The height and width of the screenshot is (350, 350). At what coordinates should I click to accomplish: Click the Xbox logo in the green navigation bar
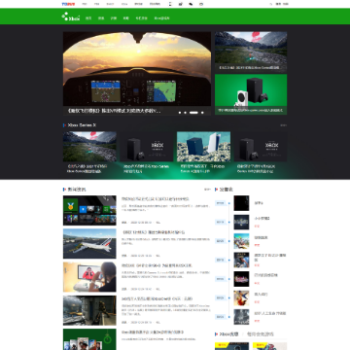[71, 17]
